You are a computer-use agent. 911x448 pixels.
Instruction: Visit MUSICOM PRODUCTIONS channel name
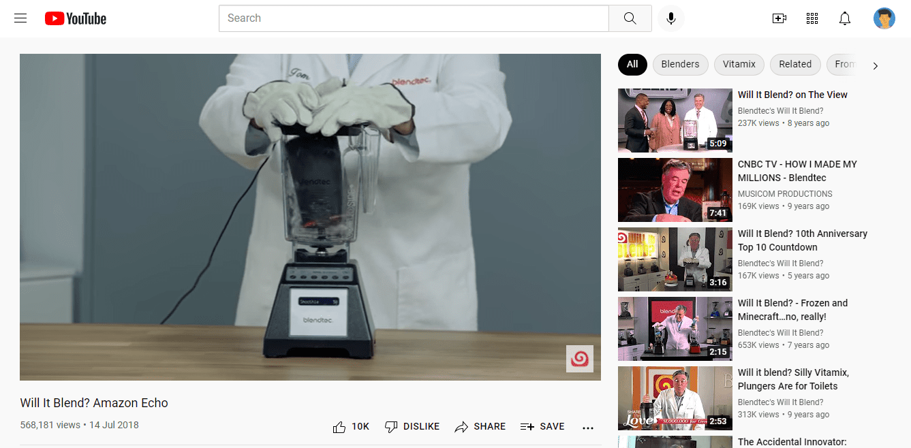[x=785, y=194]
